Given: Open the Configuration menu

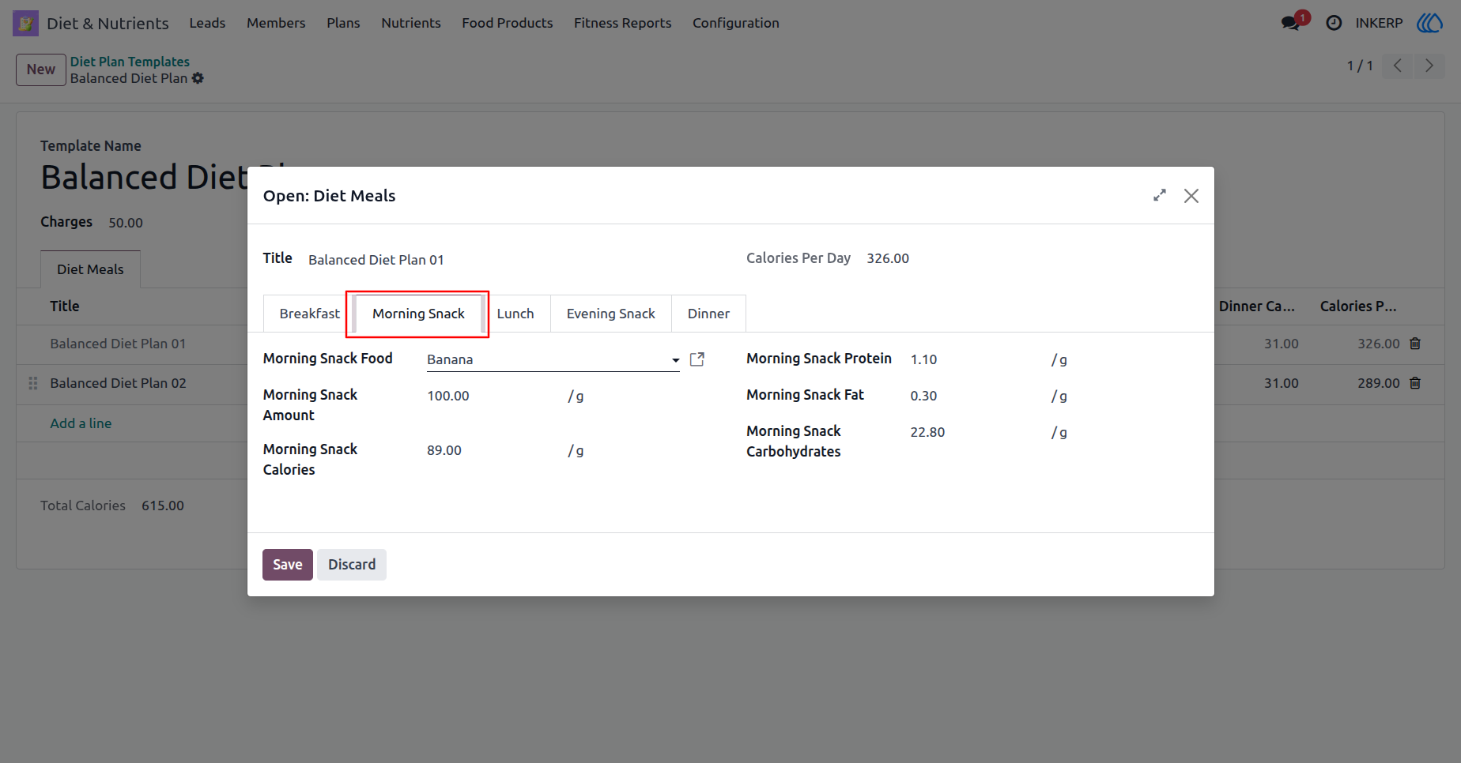Looking at the screenshot, I should tap(736, 23).
